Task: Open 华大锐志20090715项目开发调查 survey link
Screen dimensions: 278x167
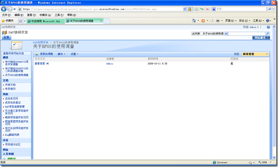Action: 17,63
